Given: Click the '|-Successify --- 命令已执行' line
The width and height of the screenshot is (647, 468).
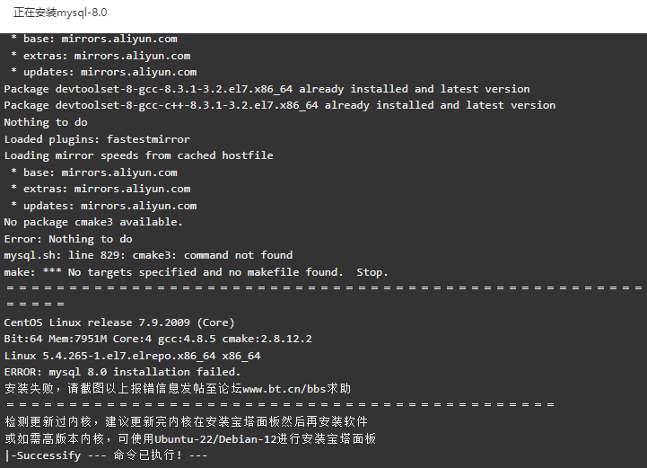Looking at the screenshot, I should tap(106, 455).
